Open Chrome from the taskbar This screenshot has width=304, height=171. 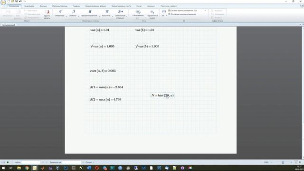pyautogui.click(x=27, y=168)
